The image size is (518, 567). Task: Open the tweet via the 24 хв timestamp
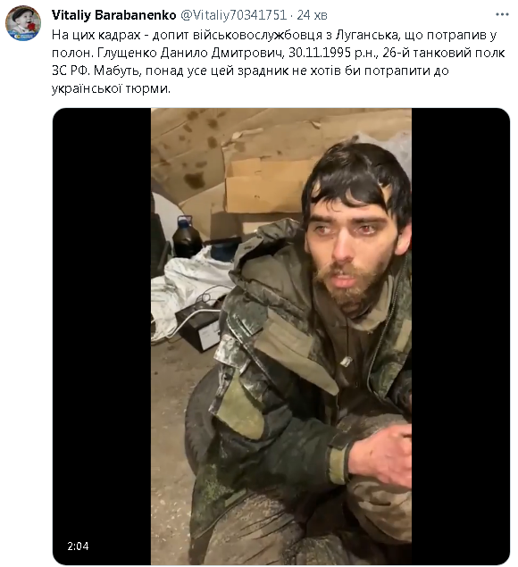coord(313,15)
